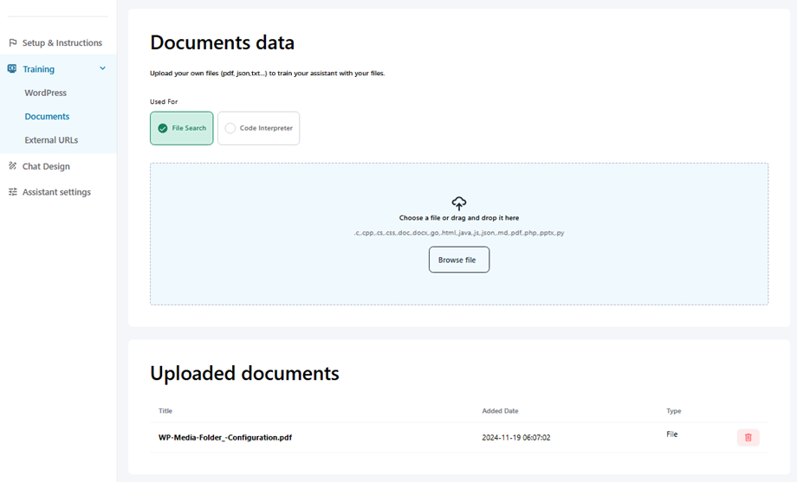Viewport: 797px width, 482px height.
Task: Click the green checkmark in File Search
Action: [x=162, y=128]
